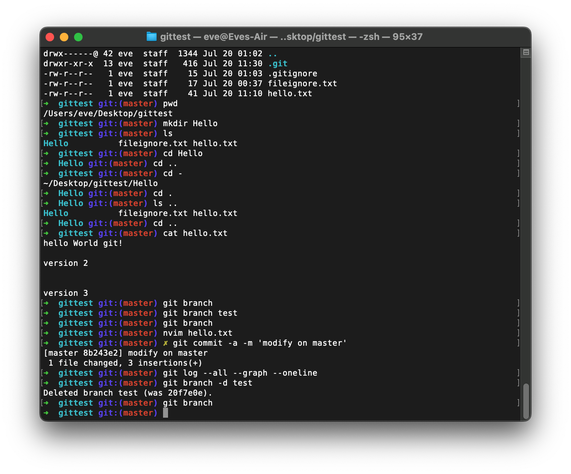Click the '.git' directory name in listing
The height and width of the screenshot is (474, 571).
[278, 63]
